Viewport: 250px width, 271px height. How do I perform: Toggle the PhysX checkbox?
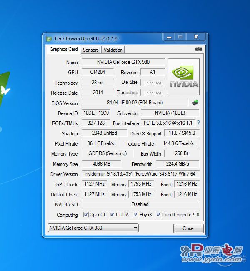click(x=135, y=215)
